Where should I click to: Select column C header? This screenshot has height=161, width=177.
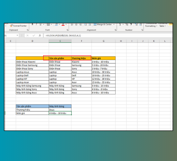pyautogui.click(x=11, y=41)
